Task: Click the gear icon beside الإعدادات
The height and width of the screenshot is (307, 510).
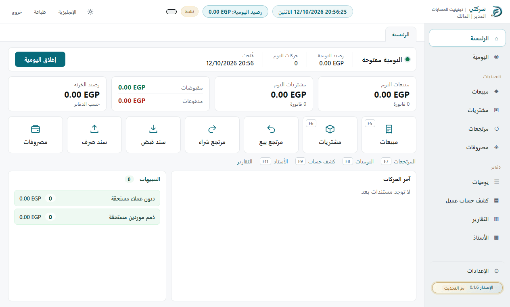Action: point(496,271)
